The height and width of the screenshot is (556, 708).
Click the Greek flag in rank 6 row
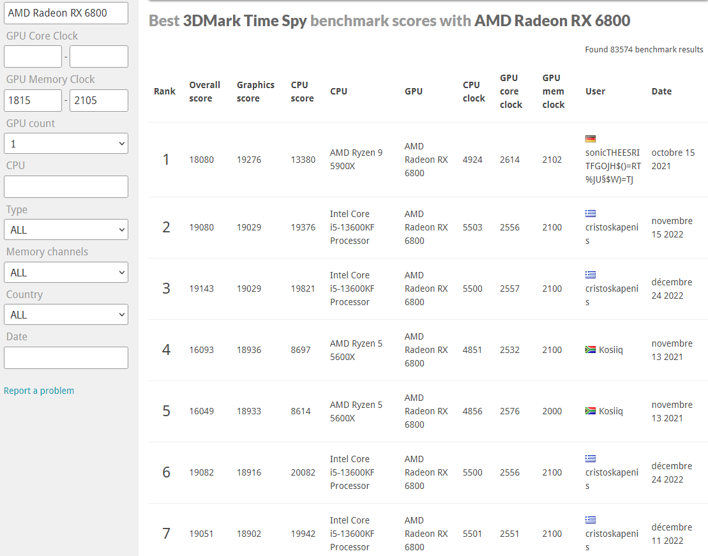click(x=590, y=458)
